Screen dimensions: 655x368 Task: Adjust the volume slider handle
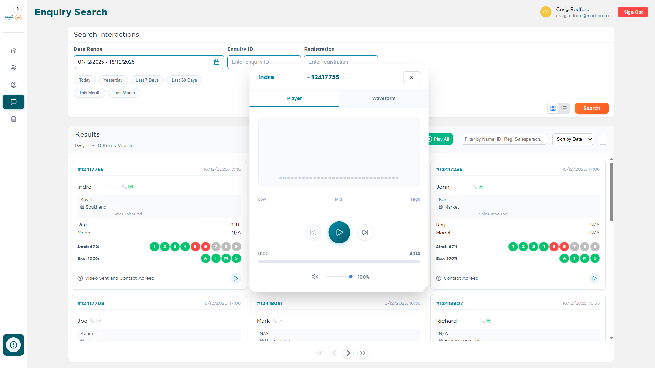click(351, 277)
